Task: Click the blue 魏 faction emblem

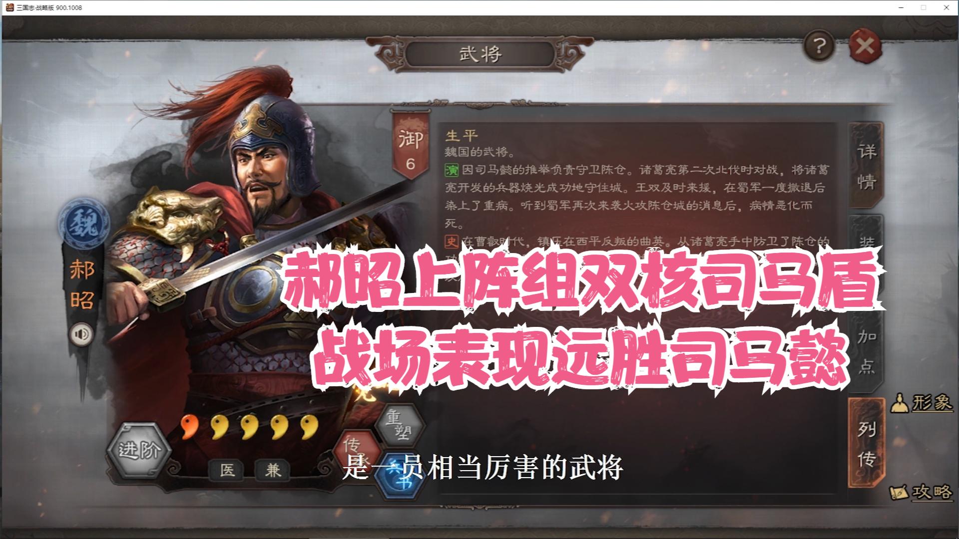Action: pyautogui.click(x=84, y=224)
